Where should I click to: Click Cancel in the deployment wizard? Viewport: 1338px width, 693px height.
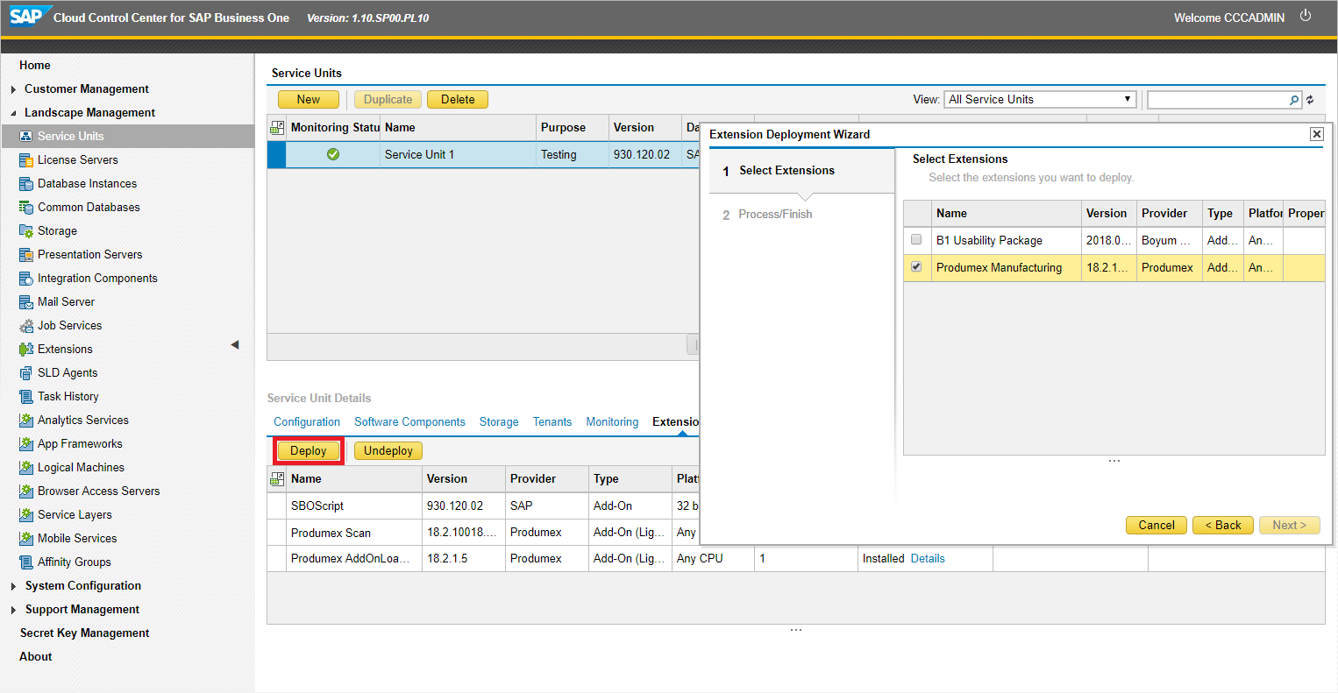[x=1156, y=526]
